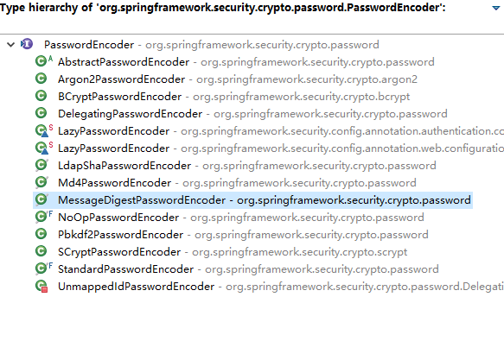Click the PasswordEncoder interface icon
The width and height of the screenshot is (504, 360).
pyautogui.click(x=27, y=44)
